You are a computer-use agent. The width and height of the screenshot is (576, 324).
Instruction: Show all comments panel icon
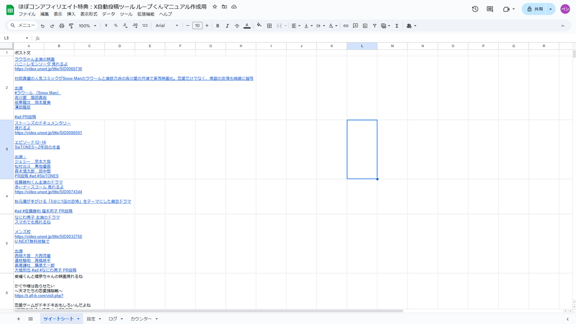490,9
